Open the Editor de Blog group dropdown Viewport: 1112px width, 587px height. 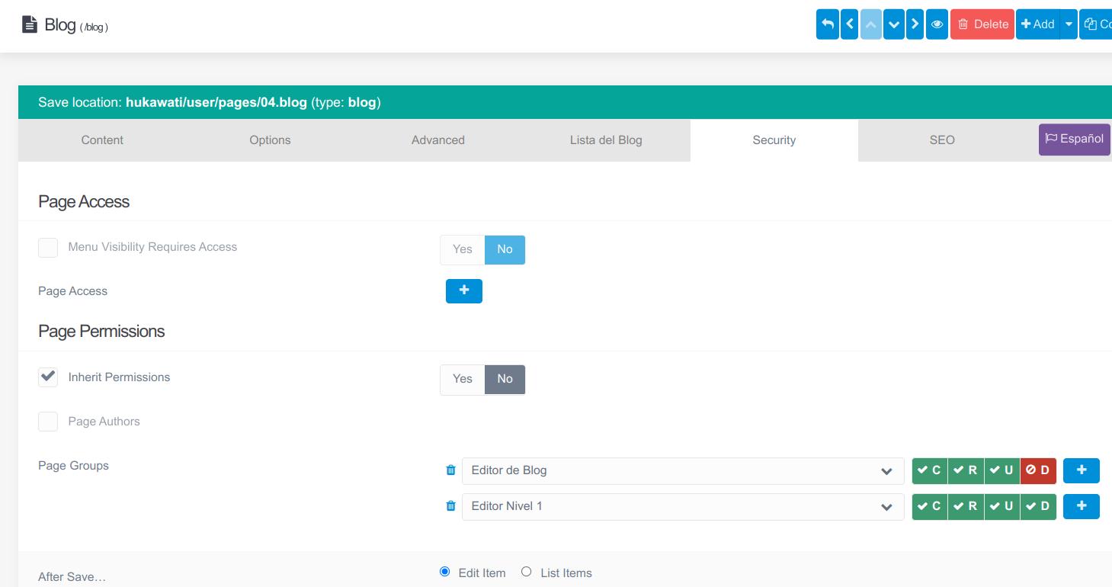[683, 470]
